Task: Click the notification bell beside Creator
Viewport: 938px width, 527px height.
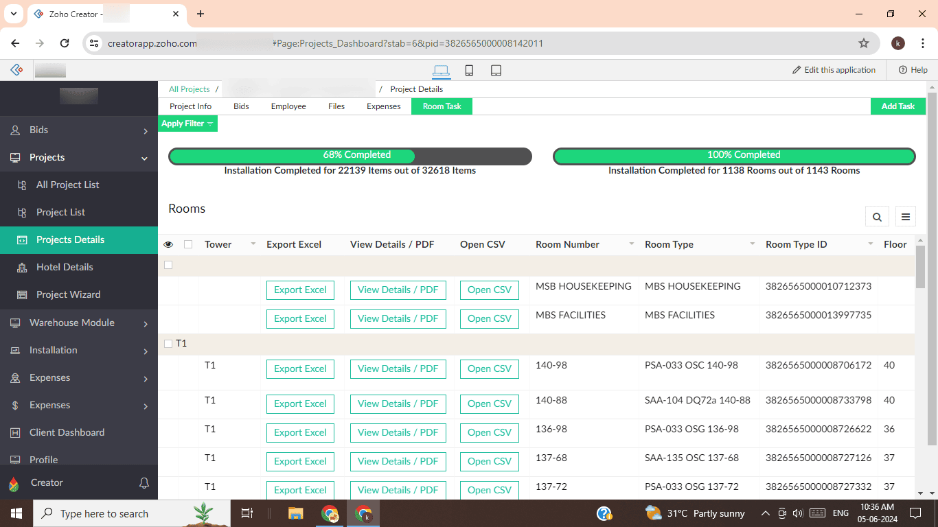Action: [x=144, y=482]
